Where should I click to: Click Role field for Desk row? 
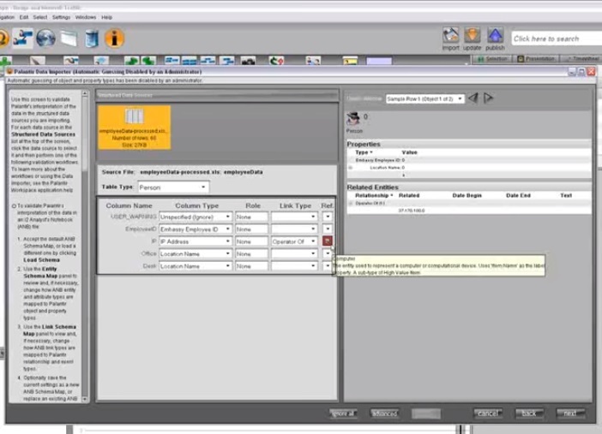pyautogui.click(x=251, y=265)
